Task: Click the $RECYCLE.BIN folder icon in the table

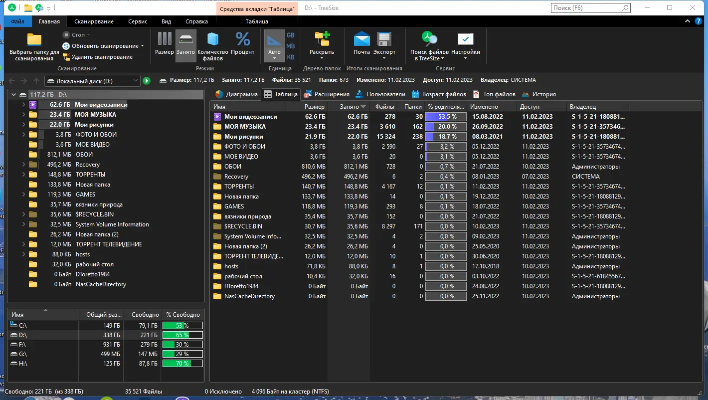Action: [x=217, y=226]
